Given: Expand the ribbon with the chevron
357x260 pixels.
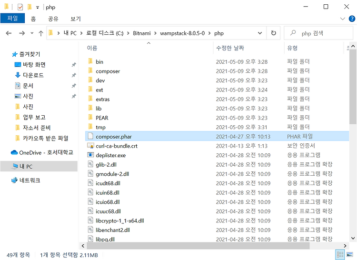Looking at the screenshot, I should 342,19.
